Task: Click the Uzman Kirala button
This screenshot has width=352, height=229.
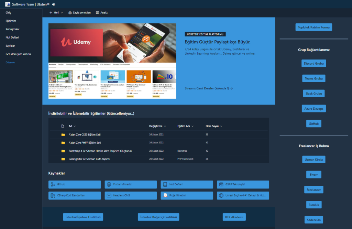Action: 313,160
